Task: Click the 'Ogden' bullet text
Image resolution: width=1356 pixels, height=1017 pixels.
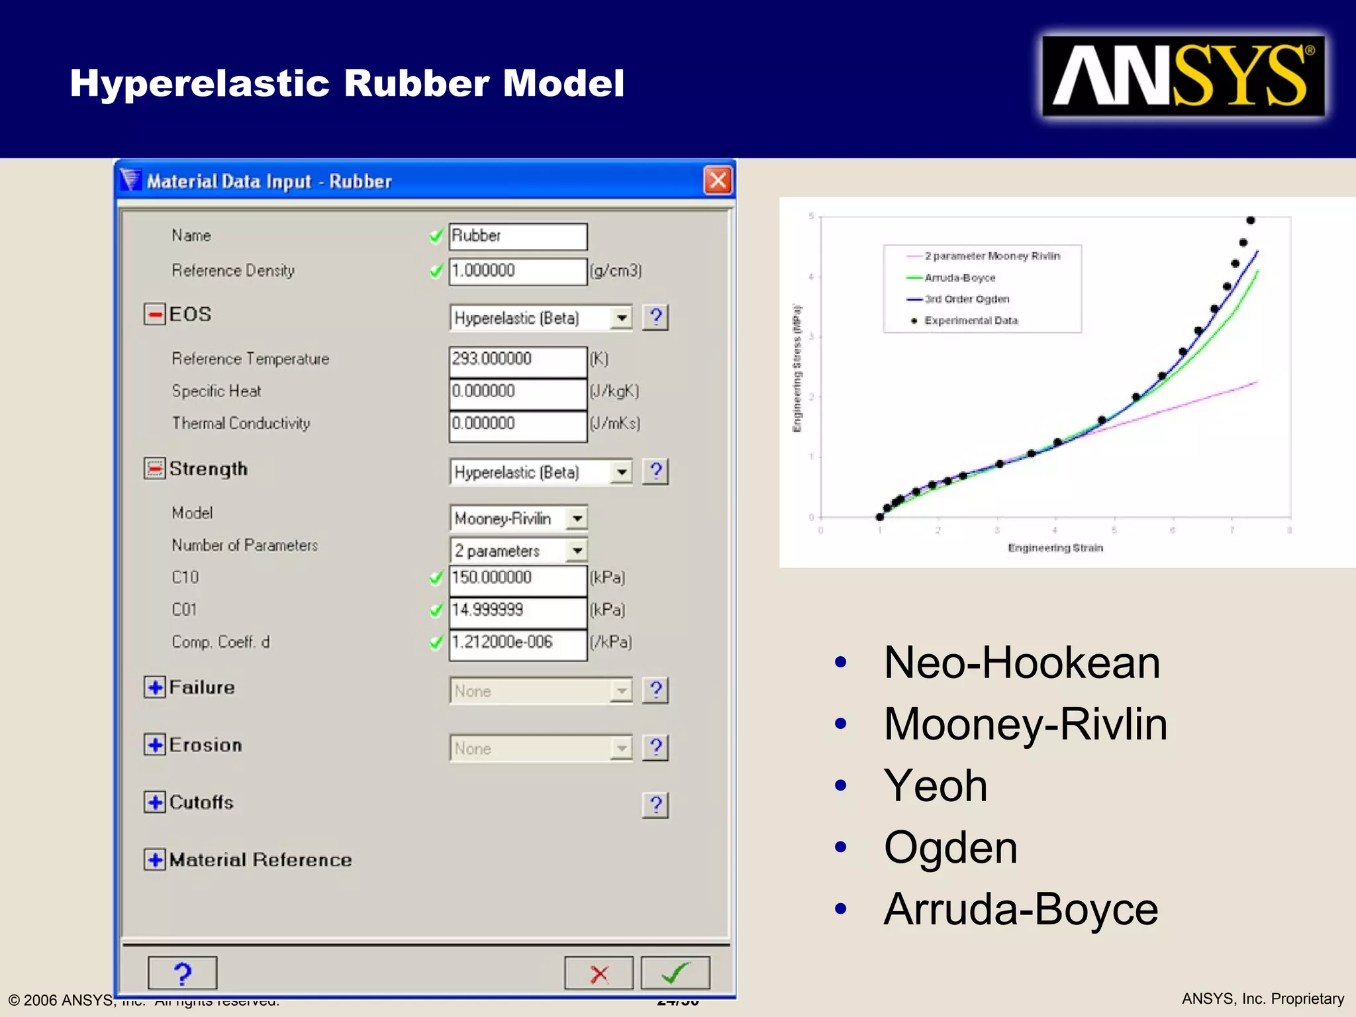Action: click(x=951, y=848)
